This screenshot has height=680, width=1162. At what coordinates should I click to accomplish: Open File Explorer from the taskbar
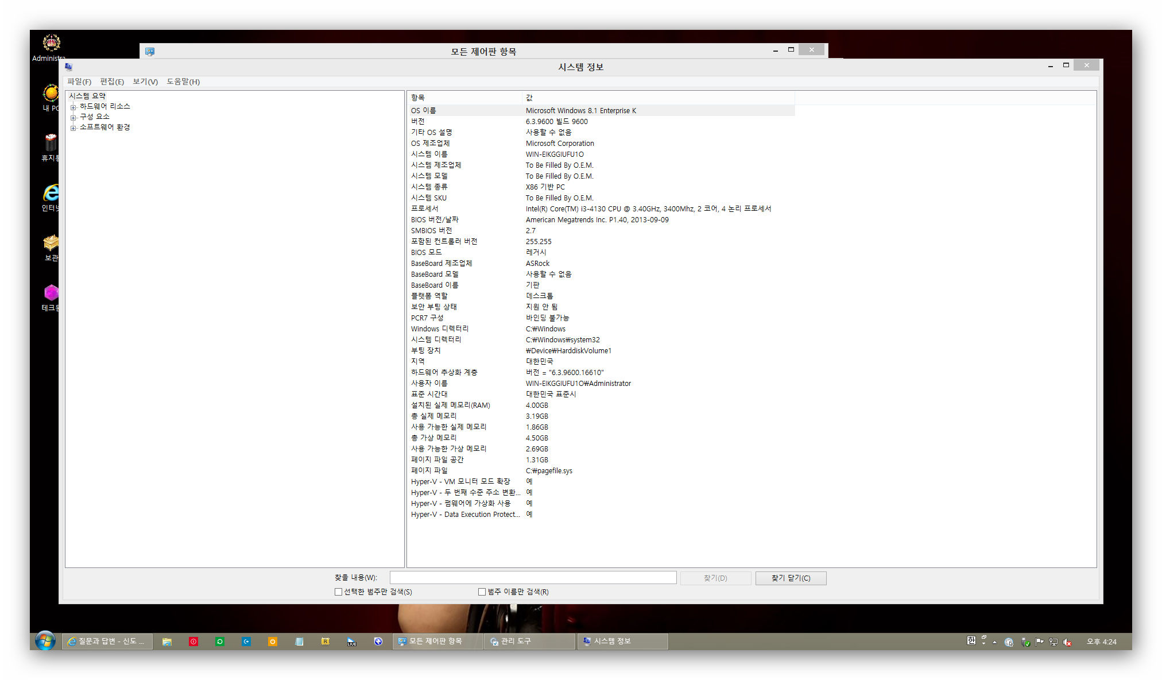(167, 642)
